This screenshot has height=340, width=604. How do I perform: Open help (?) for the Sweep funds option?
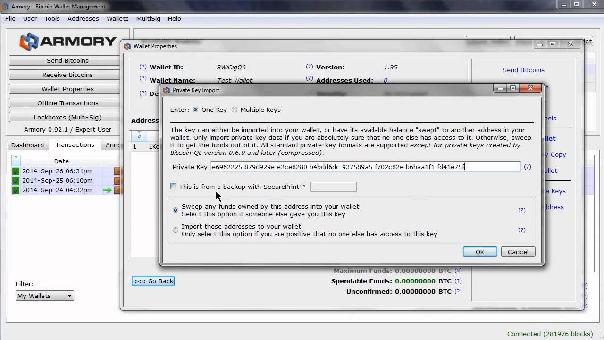tap(522, 210)
